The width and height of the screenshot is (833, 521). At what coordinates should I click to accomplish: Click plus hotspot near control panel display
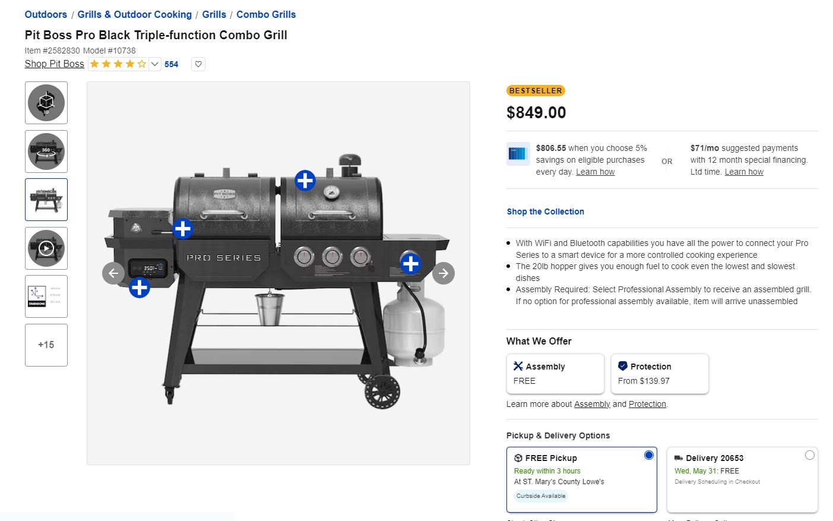tap(140, 288)
